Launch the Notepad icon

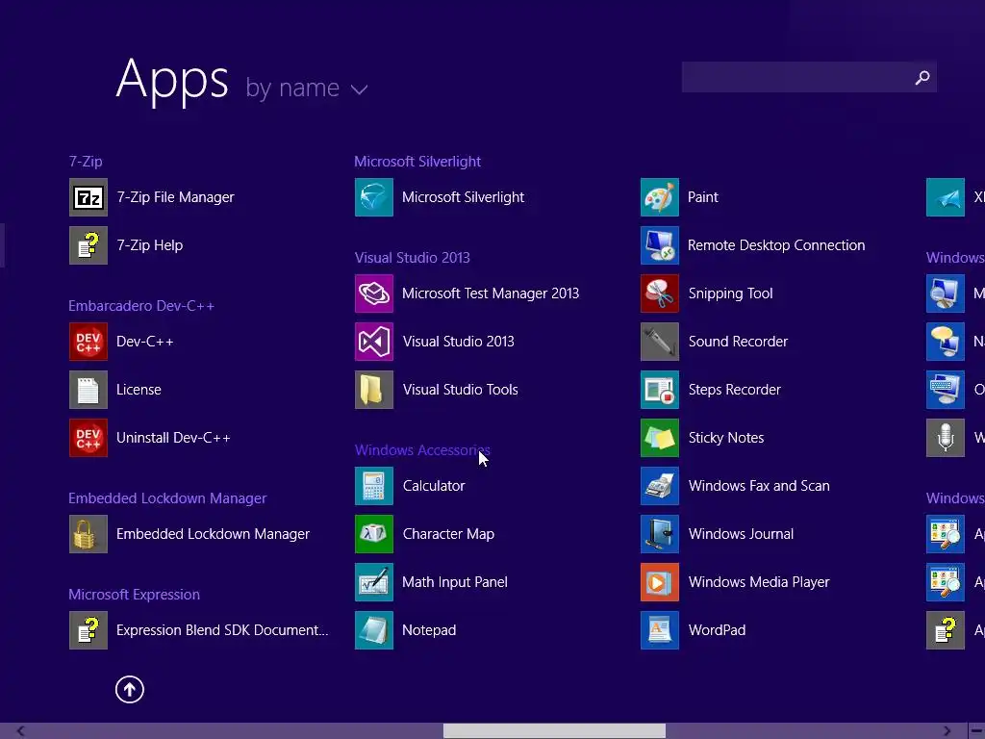[x=374, y=630]
